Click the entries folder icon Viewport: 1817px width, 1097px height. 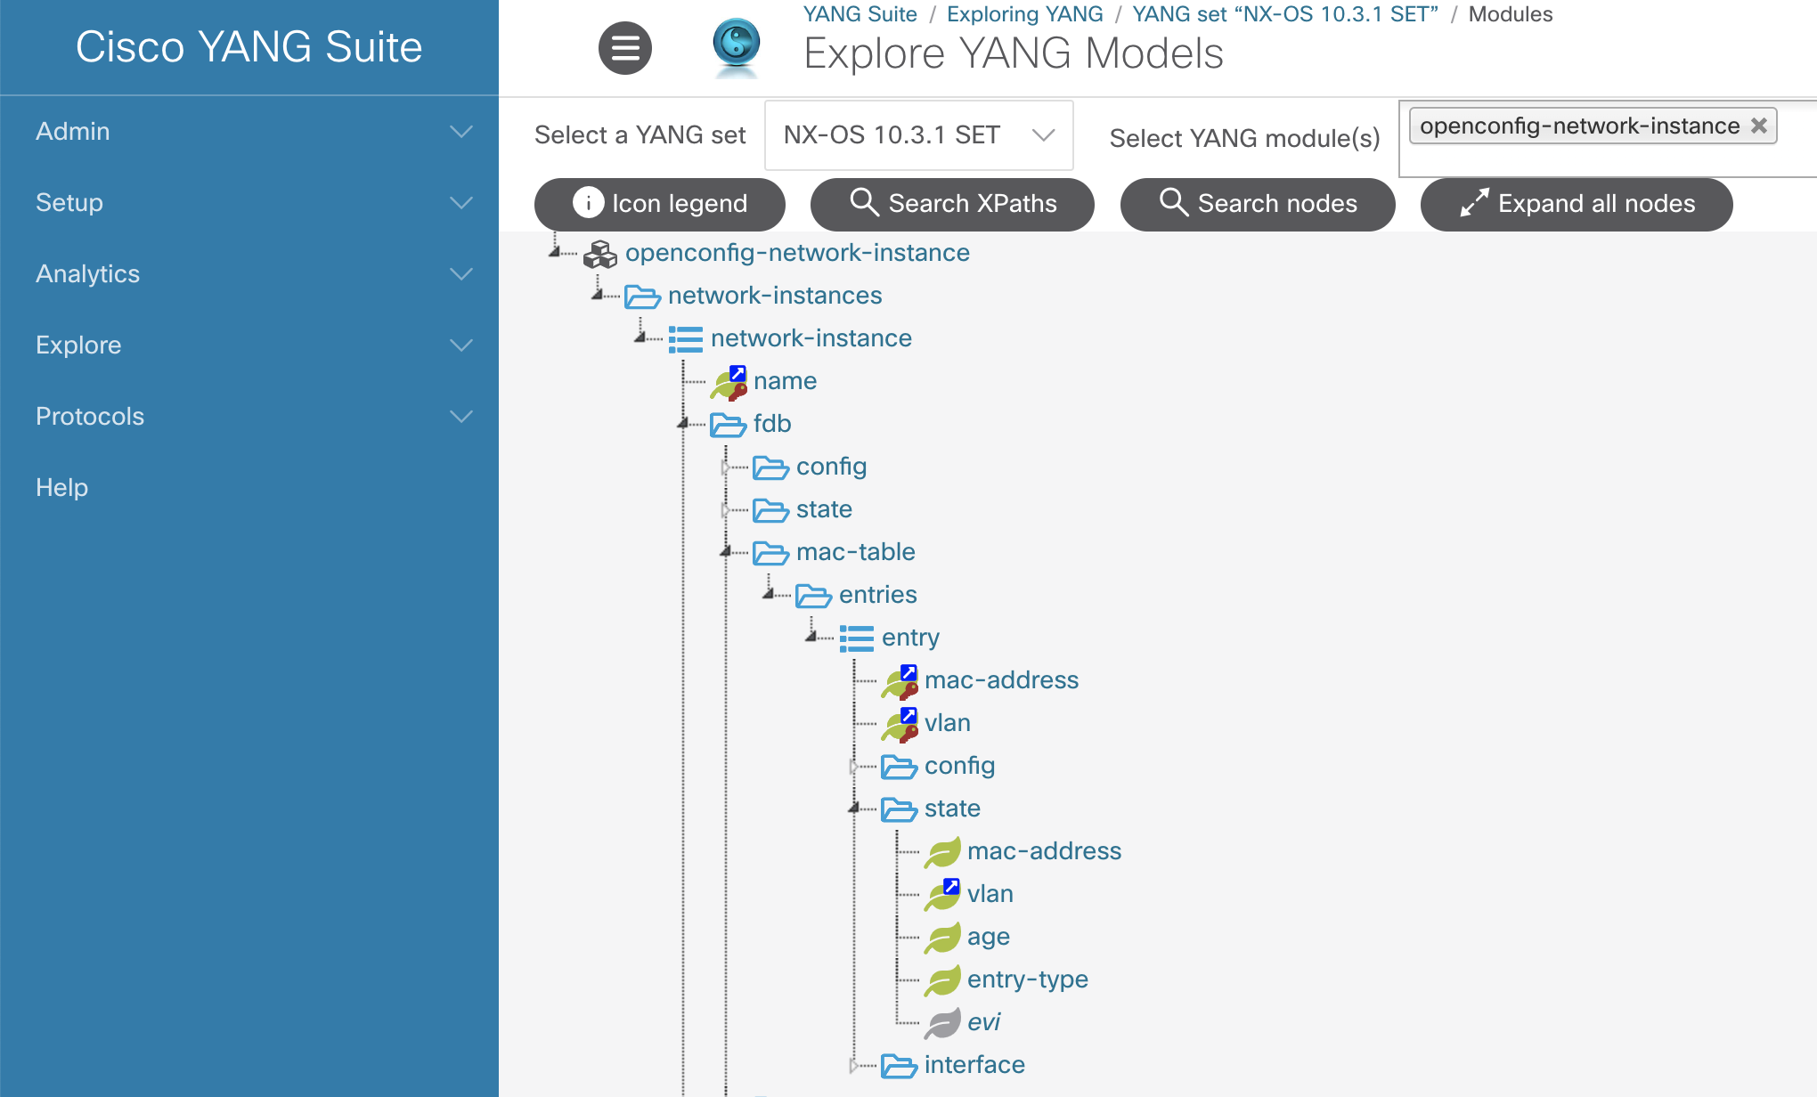click(x=813, y=596)
